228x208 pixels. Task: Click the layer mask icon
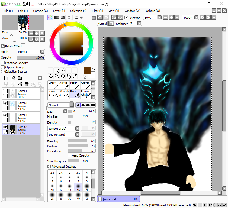40,78
